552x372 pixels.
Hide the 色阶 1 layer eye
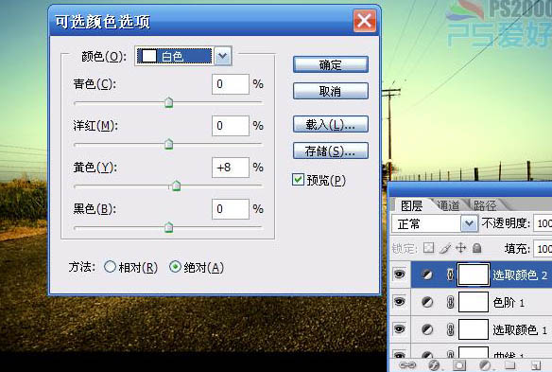399,302
